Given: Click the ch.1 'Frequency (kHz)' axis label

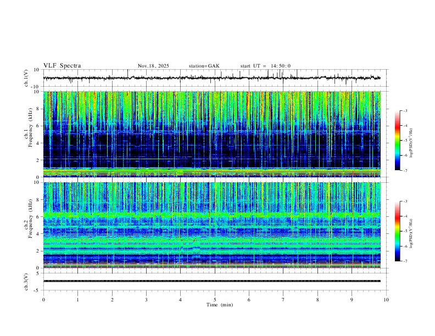Looking at the screenshot, I should click(30, 127).
